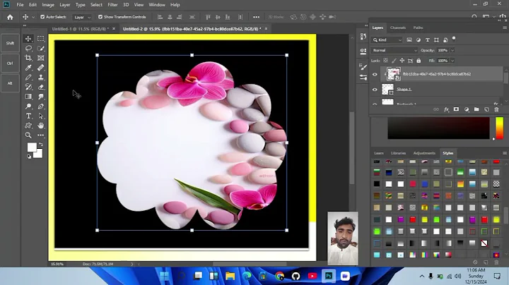Click the vertical hue slider strip

[x=500, y=128]
